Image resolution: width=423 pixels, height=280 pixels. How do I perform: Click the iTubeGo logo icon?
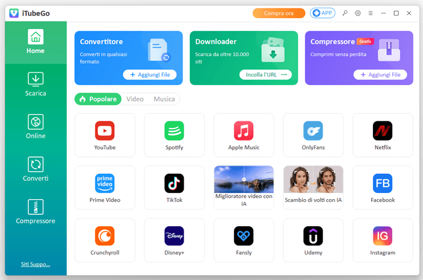tap(14, 13)
